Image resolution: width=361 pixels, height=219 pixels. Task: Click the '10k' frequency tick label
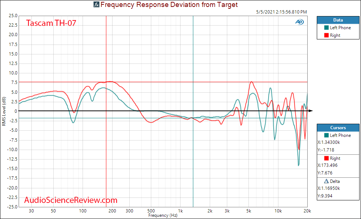click(x=278, y=211)
